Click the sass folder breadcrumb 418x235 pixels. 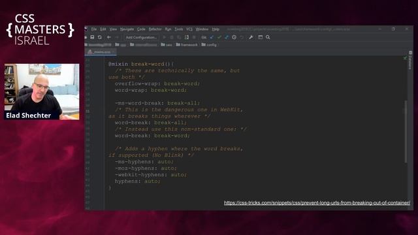tap(167, 45)
